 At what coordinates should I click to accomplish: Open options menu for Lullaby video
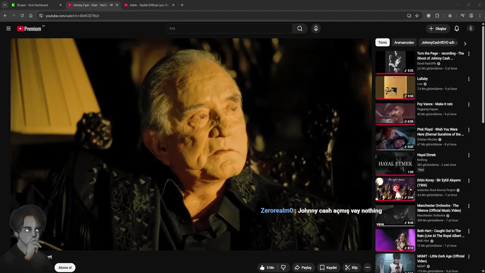[x=469, y=79]
